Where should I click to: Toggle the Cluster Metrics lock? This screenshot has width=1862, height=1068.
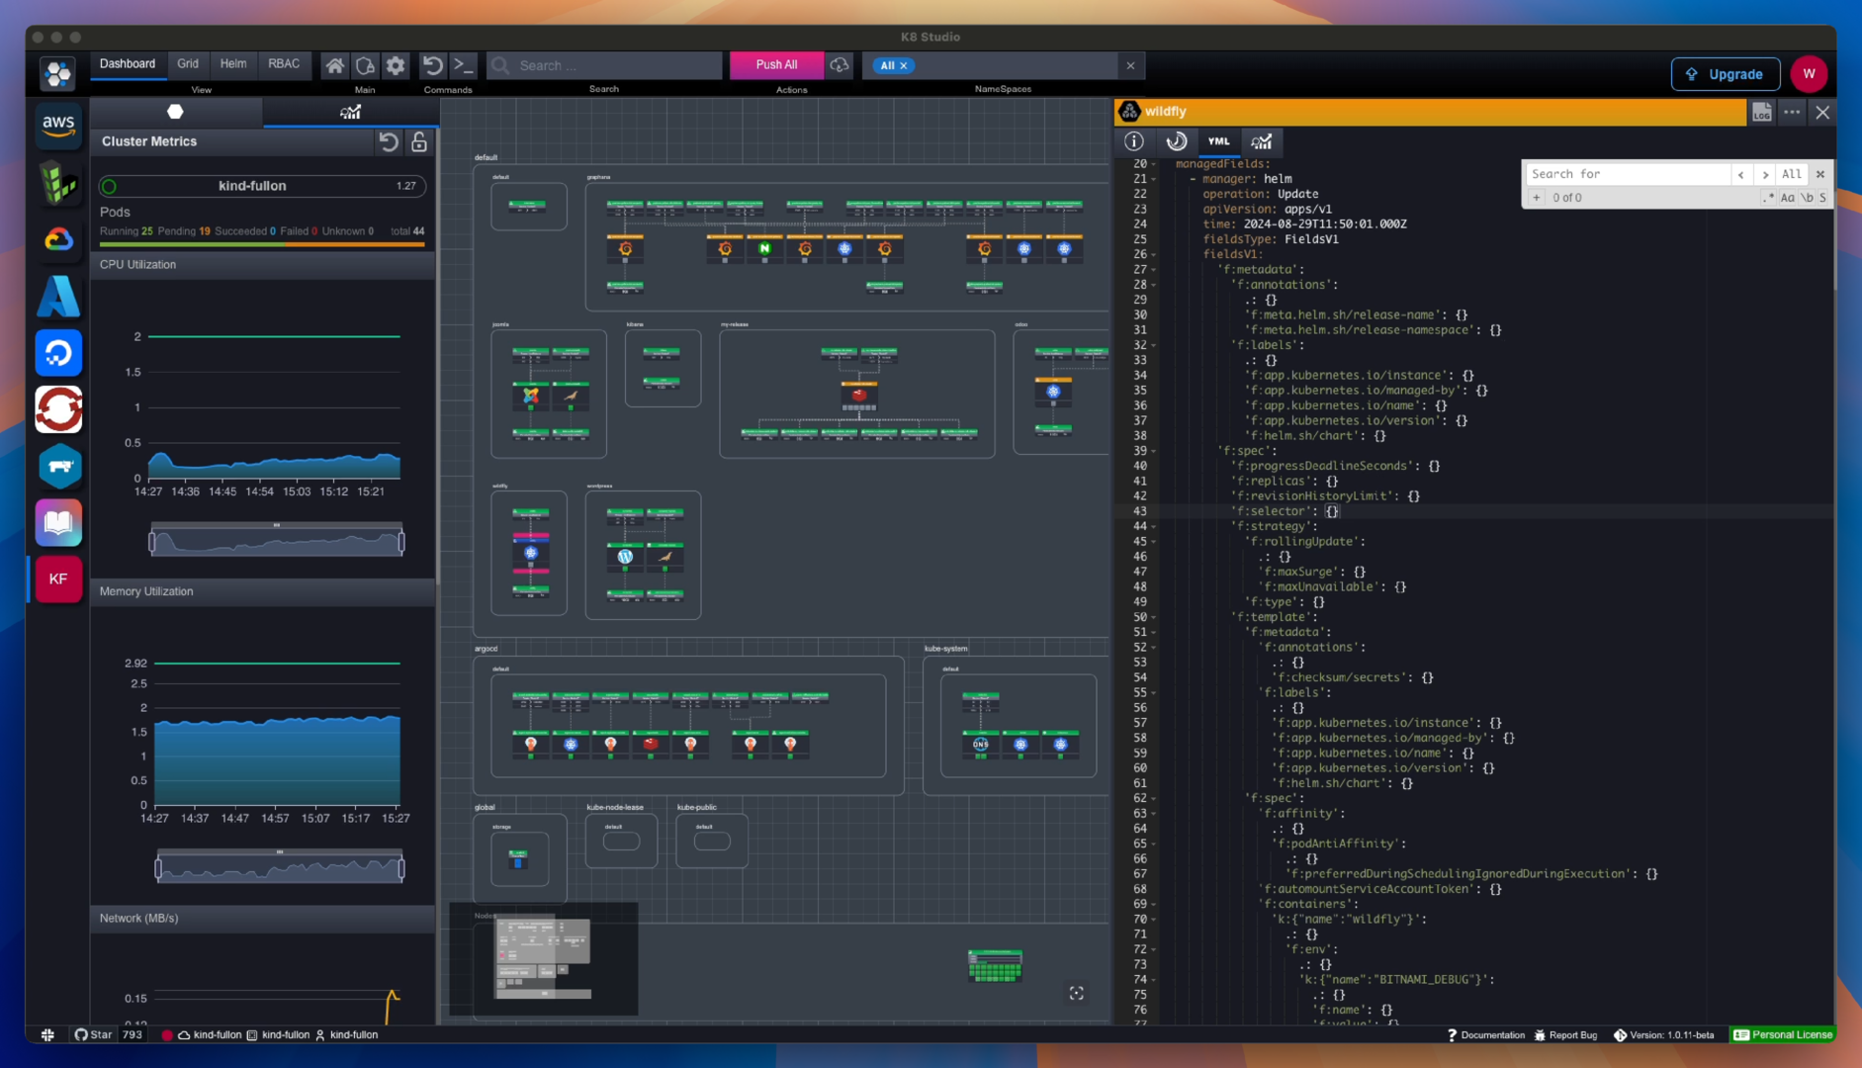coord(419,142)
